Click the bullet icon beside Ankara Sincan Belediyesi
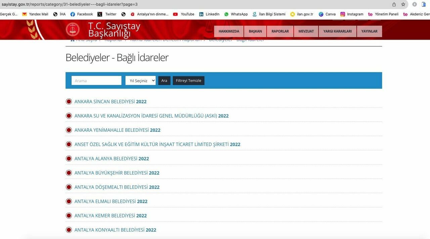Viewport: 430px width, 239px height. (69, 102)
